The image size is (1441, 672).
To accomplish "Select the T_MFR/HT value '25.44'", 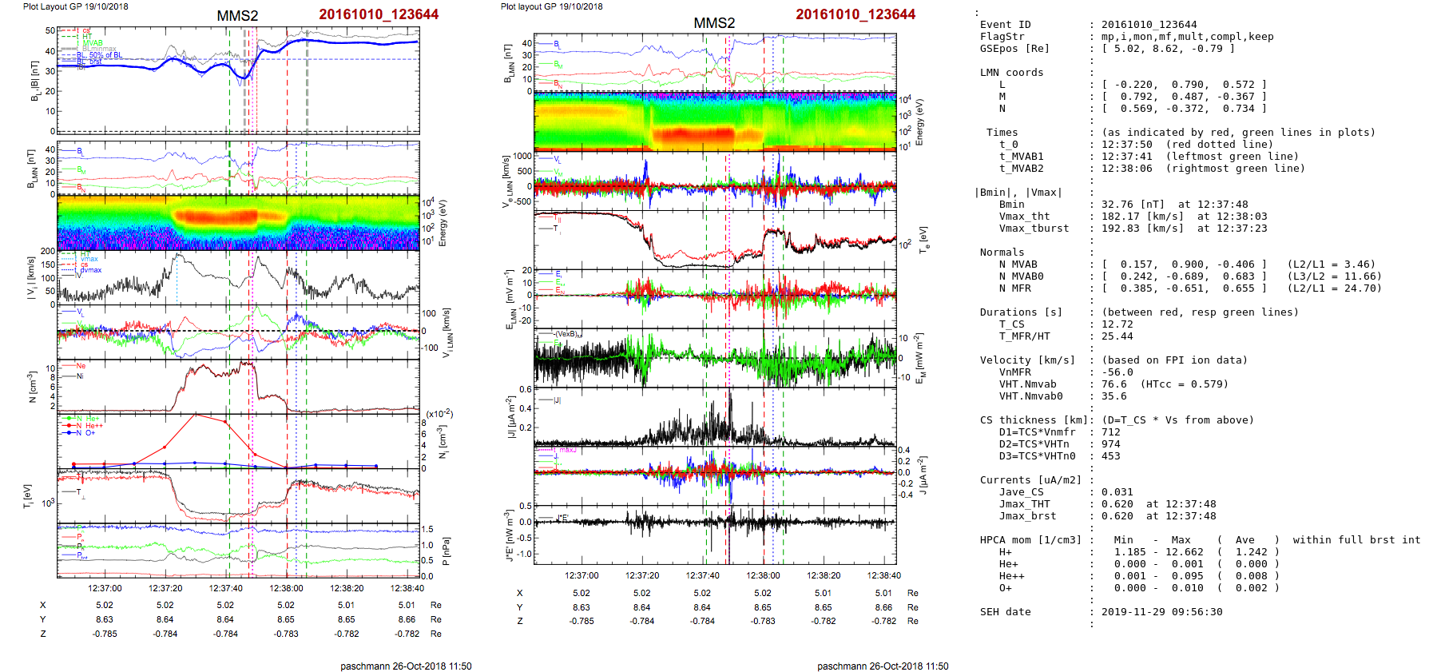I will [1117, 336].
